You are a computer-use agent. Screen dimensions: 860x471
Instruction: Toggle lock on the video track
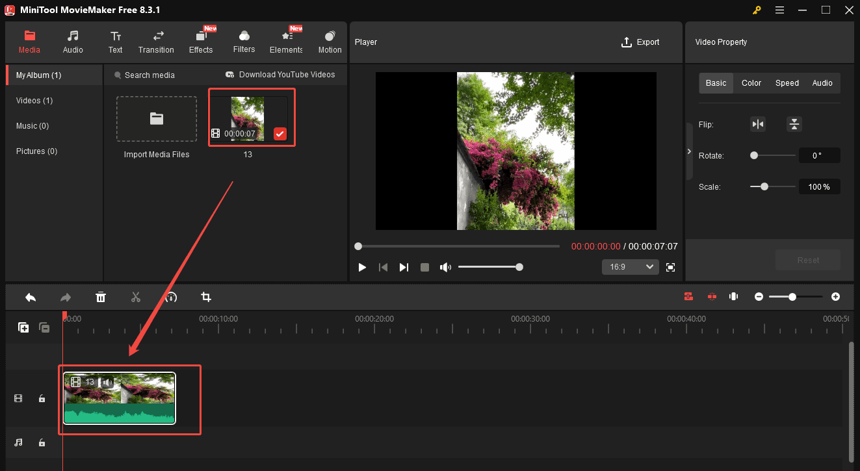[x=42, y=398]
